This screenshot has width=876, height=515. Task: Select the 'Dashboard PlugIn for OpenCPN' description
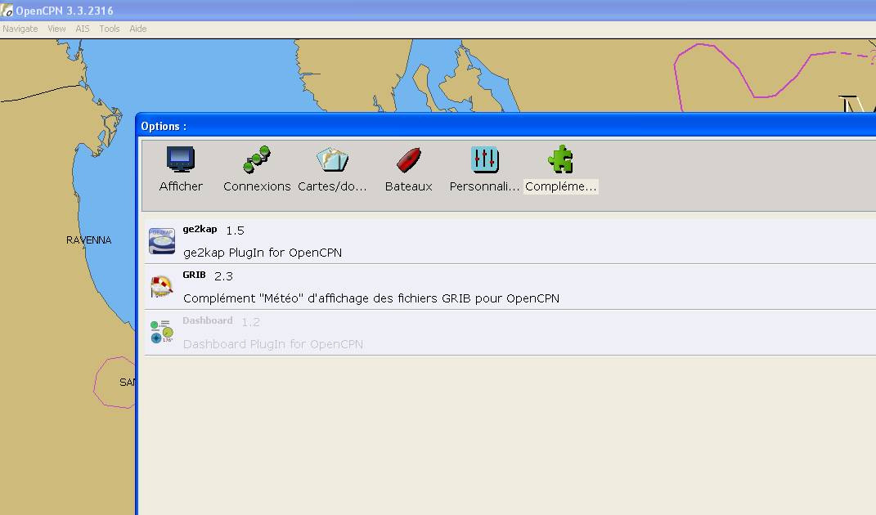pos(272,344)
